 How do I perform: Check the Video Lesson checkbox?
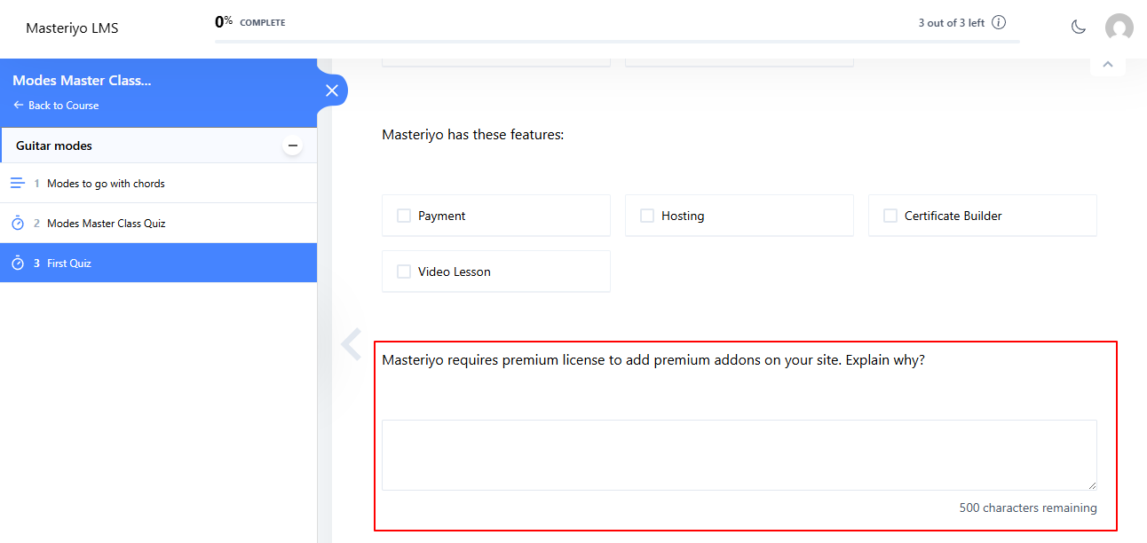pyautogui.click(x=404, y=271)
